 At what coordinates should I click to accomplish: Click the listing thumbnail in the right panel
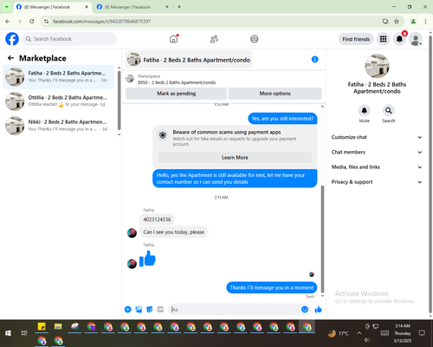pyautogui.click(x=377, y=66)
